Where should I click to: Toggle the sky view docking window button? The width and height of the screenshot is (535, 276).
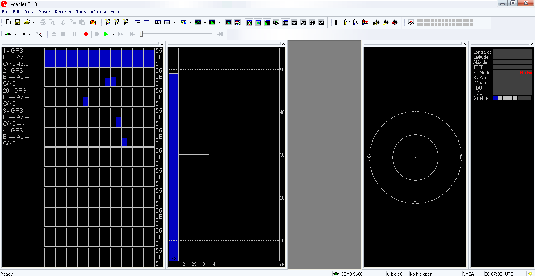249,22
